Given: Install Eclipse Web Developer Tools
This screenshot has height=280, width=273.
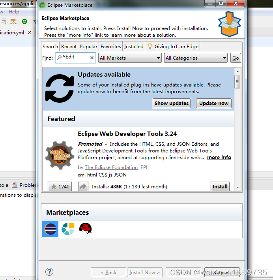Looking at the screenshot, I should tap(220, 186).
